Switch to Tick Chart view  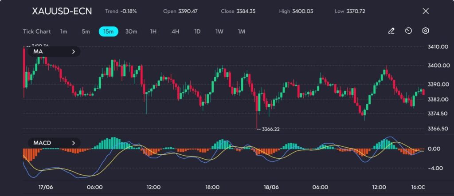(x=37, y=31)
